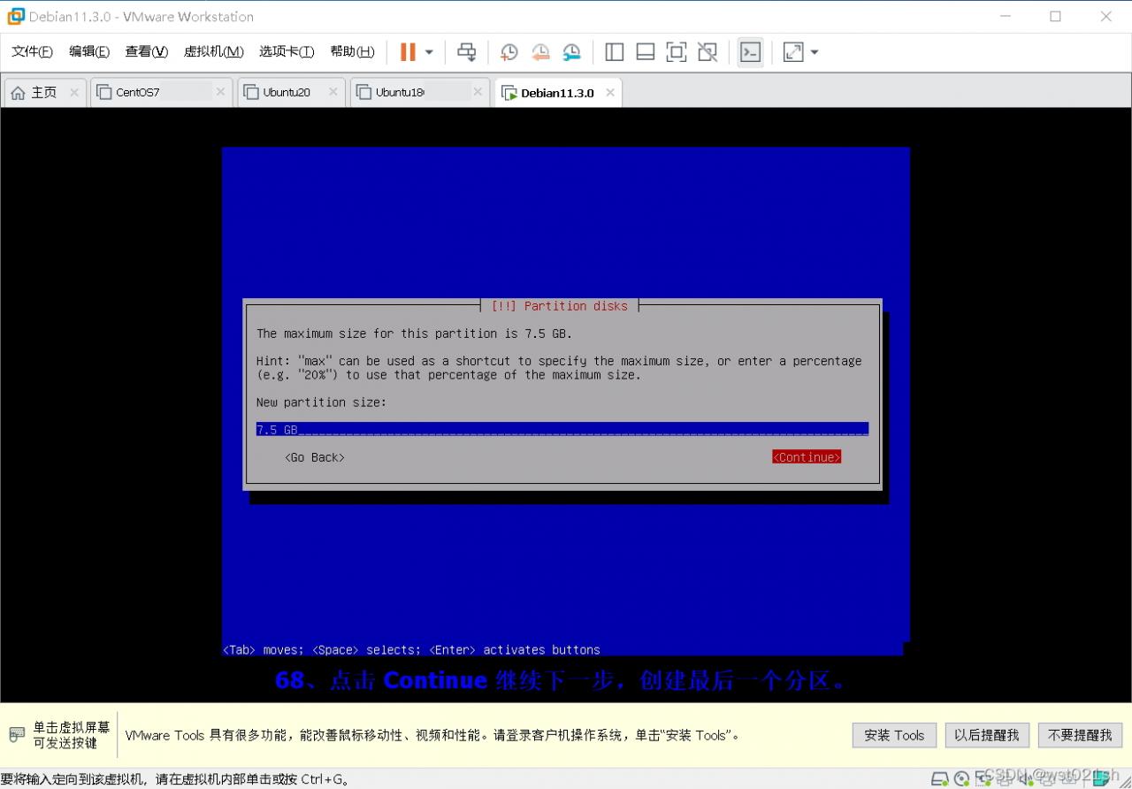Expand the stretch display dropdown arrow
Screen dimensions: 1132x789
pyautogui.click(x=815, y=52)
